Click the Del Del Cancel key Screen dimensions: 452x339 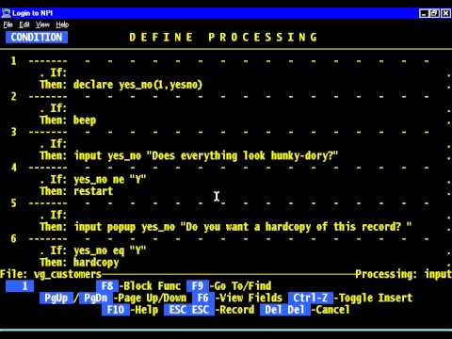[x=285, y=310]
